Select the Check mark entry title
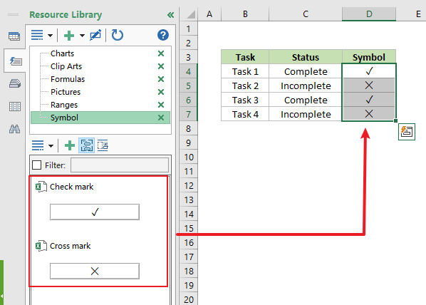Viewport: 426px width, 305px height. point(71,187)
